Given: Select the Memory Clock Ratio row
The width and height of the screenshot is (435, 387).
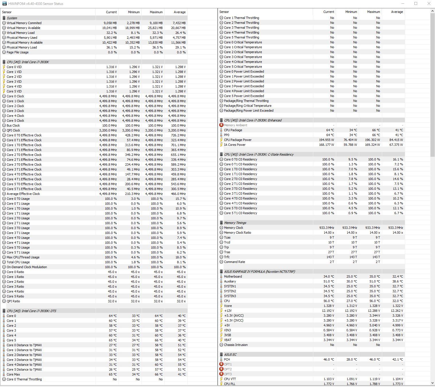Looking at the screenshot, I should tap(312, 233).
